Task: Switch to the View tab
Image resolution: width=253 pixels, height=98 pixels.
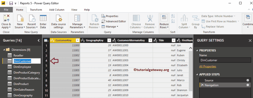Action: click(x=74, y=10)
